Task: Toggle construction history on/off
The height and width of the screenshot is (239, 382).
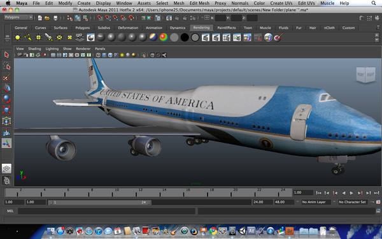Action: coord(158,18)
